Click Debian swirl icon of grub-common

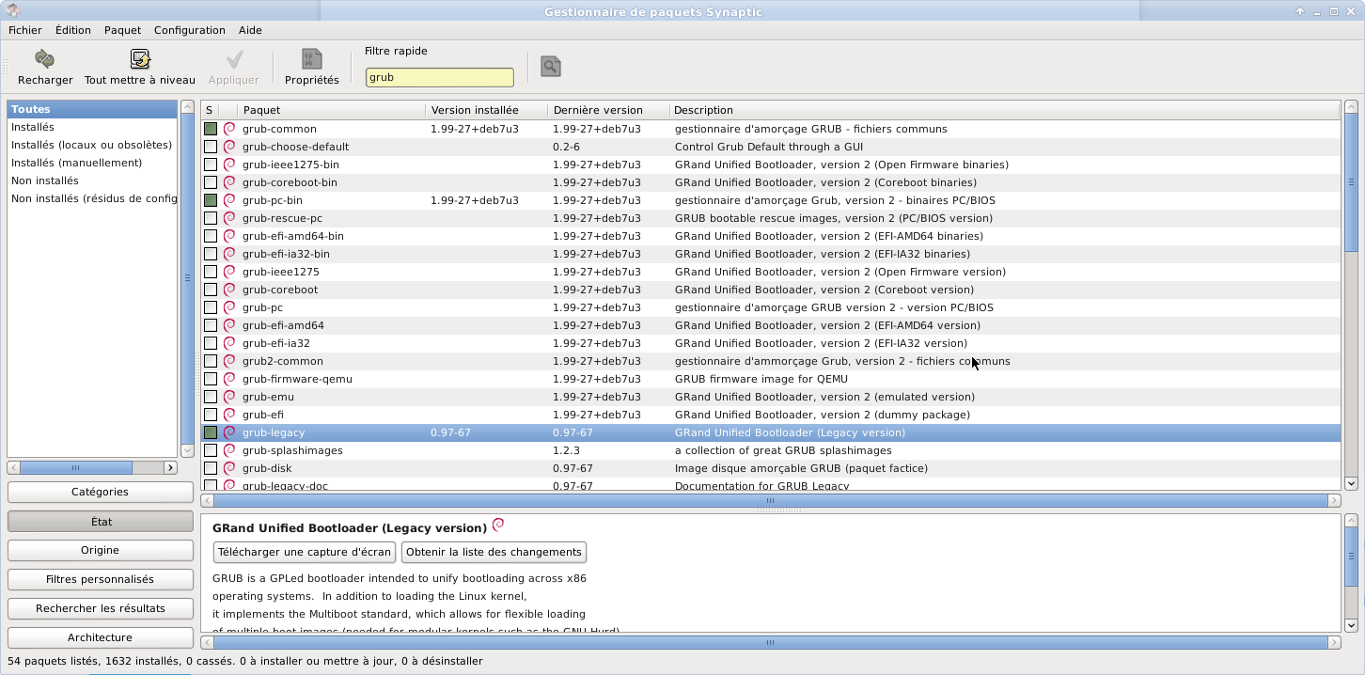tap(229, 129)
